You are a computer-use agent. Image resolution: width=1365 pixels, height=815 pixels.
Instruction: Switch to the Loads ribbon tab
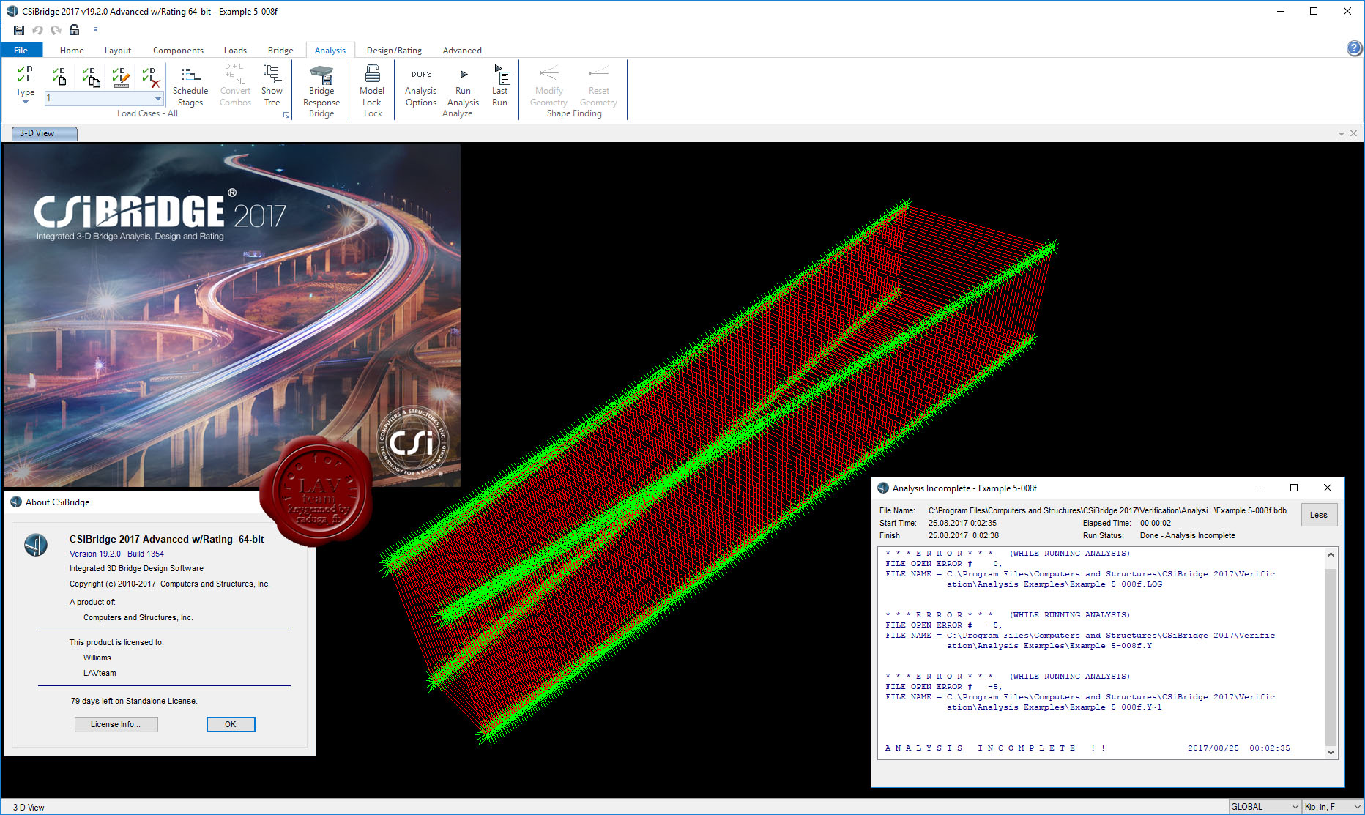(x=235, y=50)
